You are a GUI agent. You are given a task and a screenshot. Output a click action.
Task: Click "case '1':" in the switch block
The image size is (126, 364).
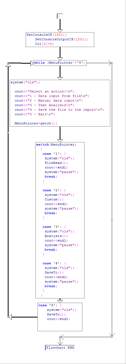click(52, 154)
